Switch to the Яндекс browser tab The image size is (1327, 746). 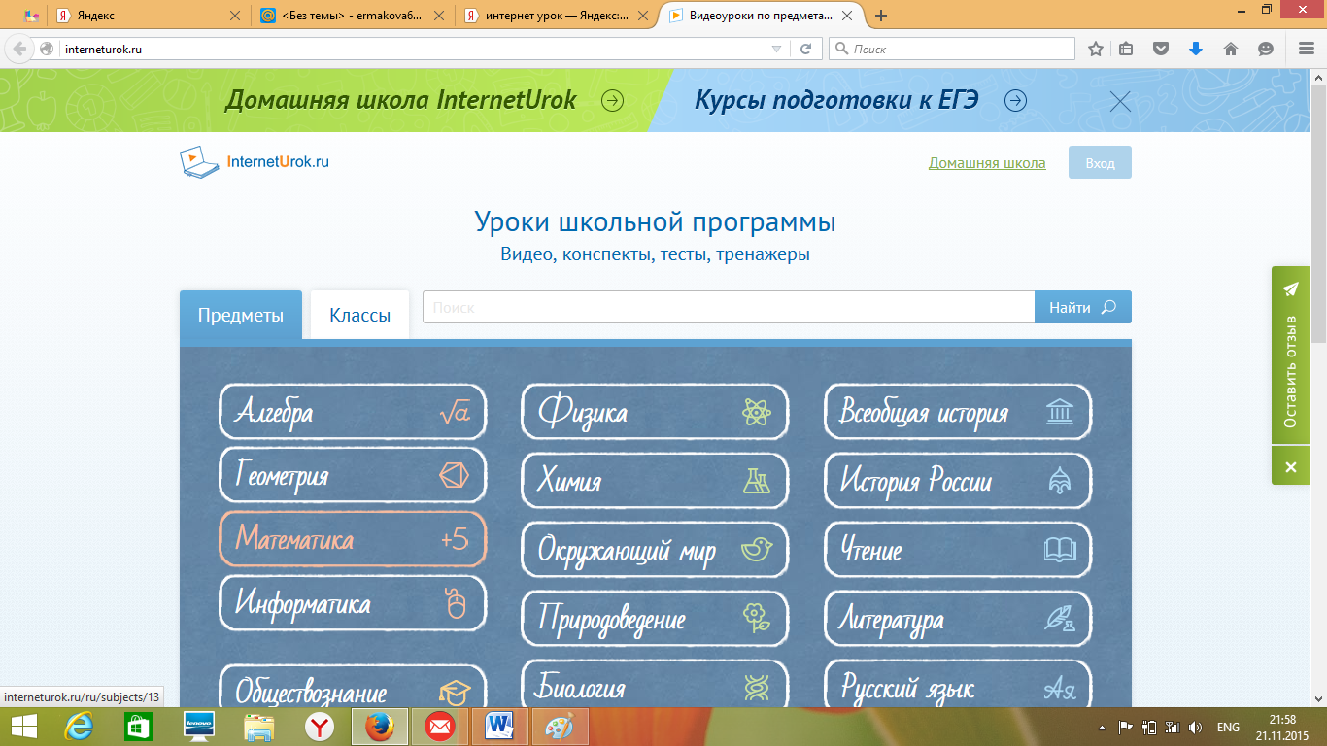point(148,16)
